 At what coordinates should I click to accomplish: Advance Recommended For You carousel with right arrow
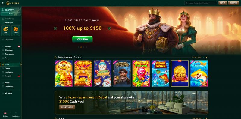click(x=206, y=57)
